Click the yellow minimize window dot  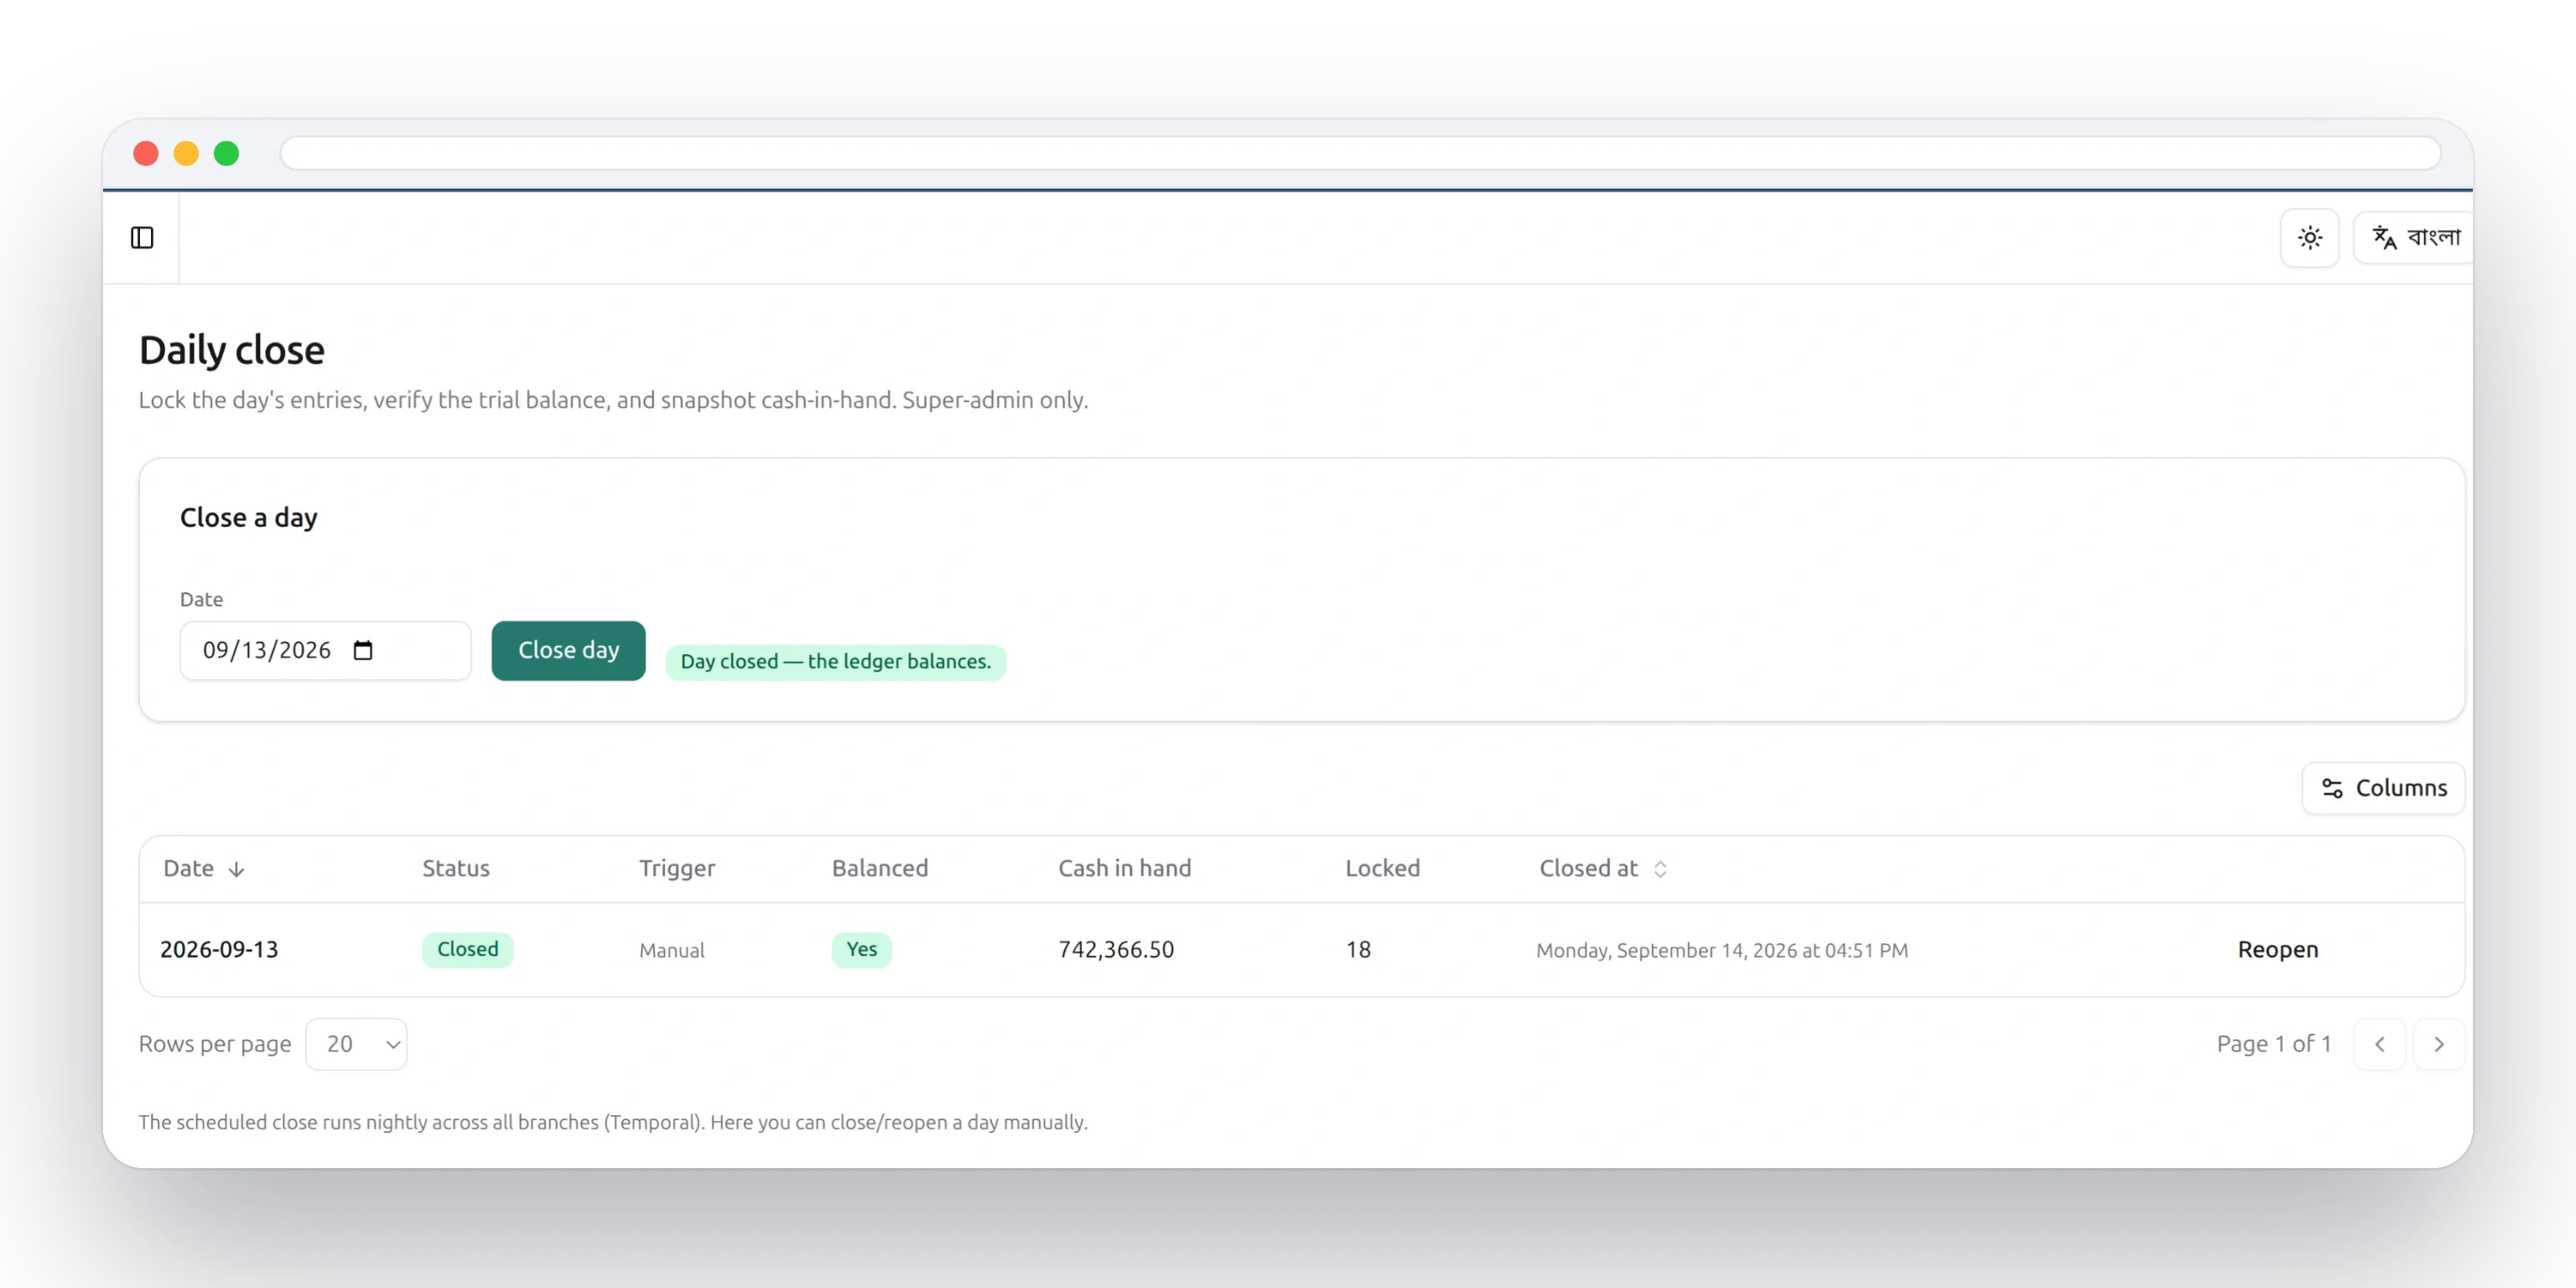pyautogui.click(x=186, y=153)
